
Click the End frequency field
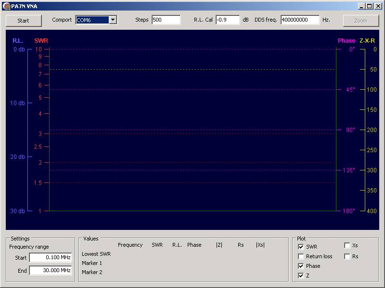coord(51,271)
